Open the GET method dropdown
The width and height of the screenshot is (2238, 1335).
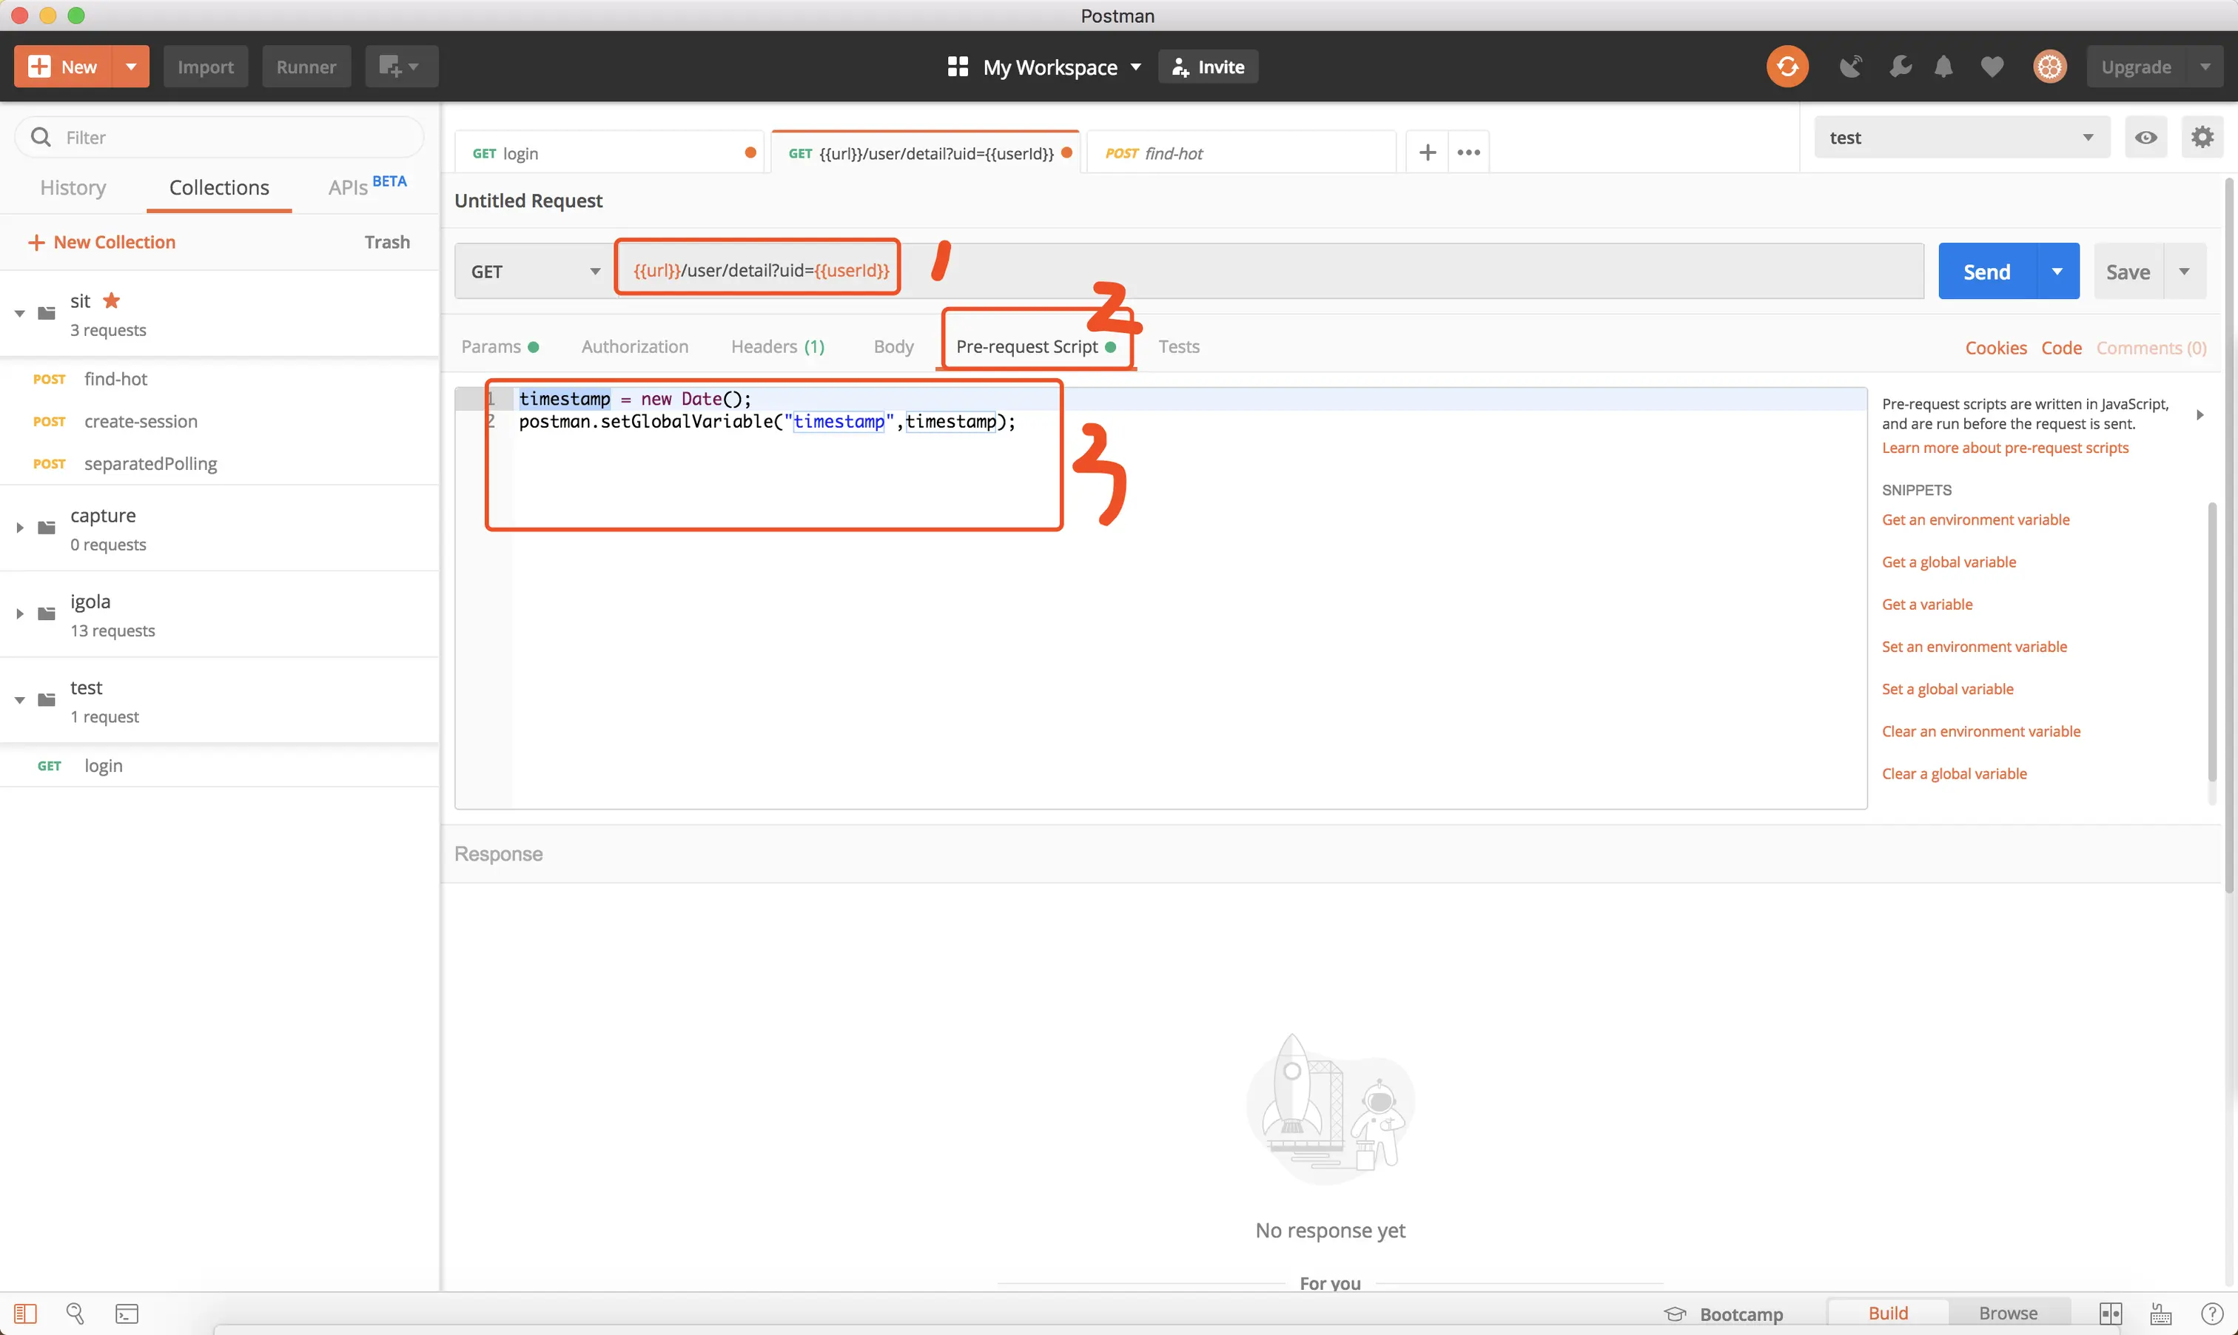click(x=534, y=272)
